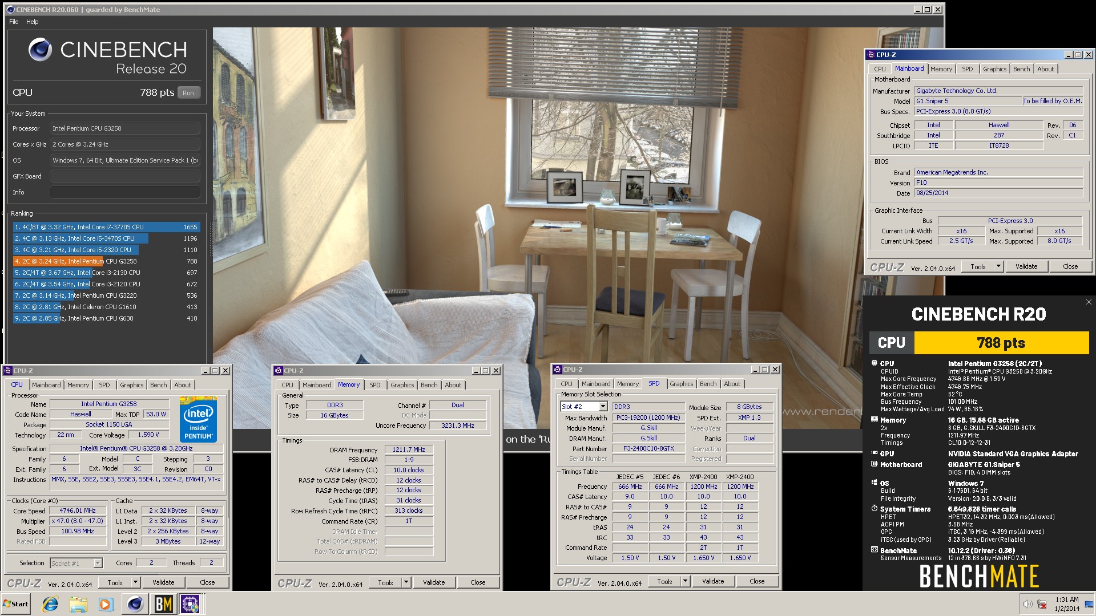Expand Tools dropdown arrow in Memory CPU-Z window
The width and height of the screenshot is (1096, 616).
click(406, 582)
